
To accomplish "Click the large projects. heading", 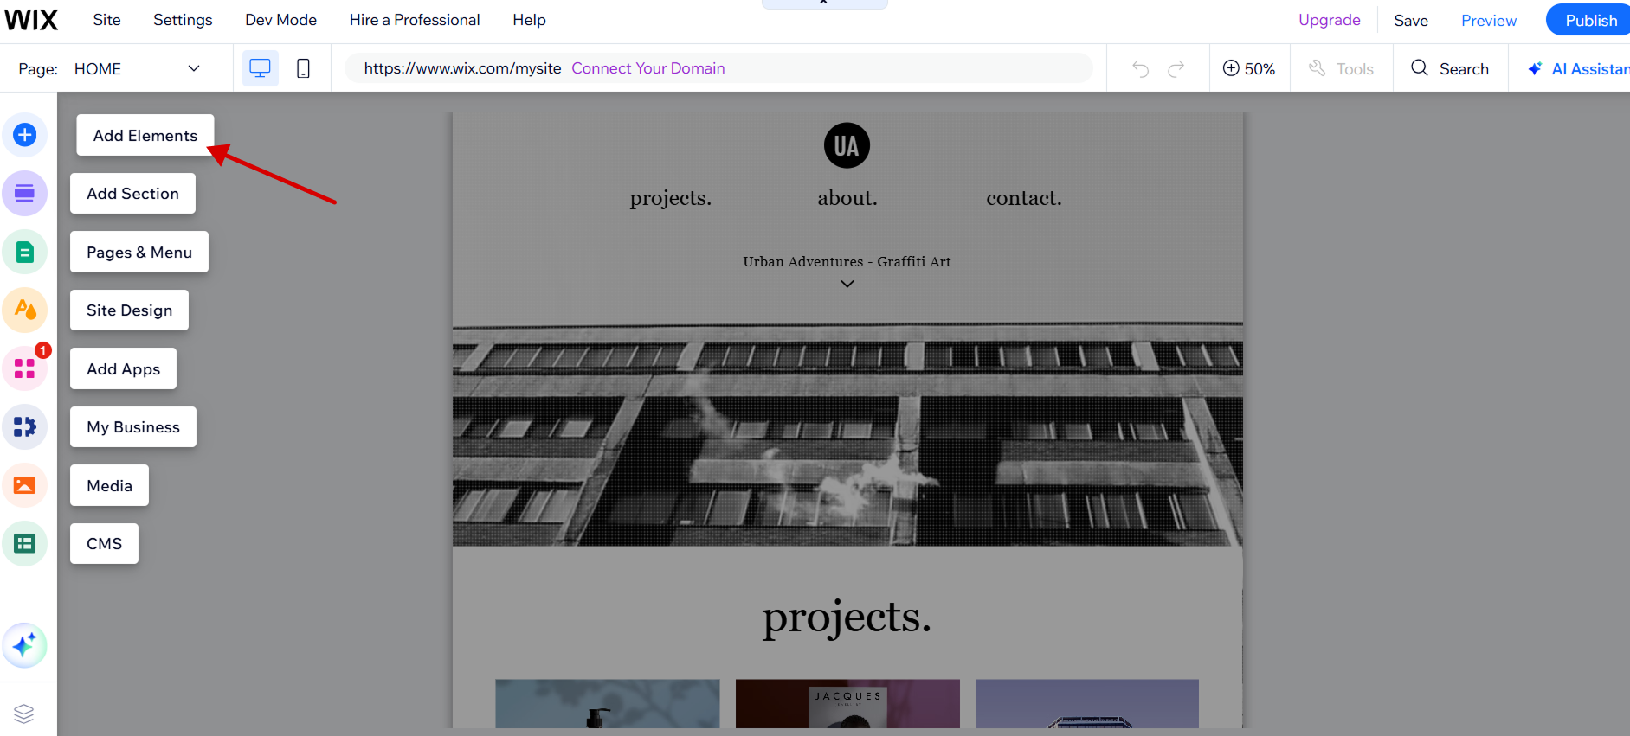I will [847, 618].
